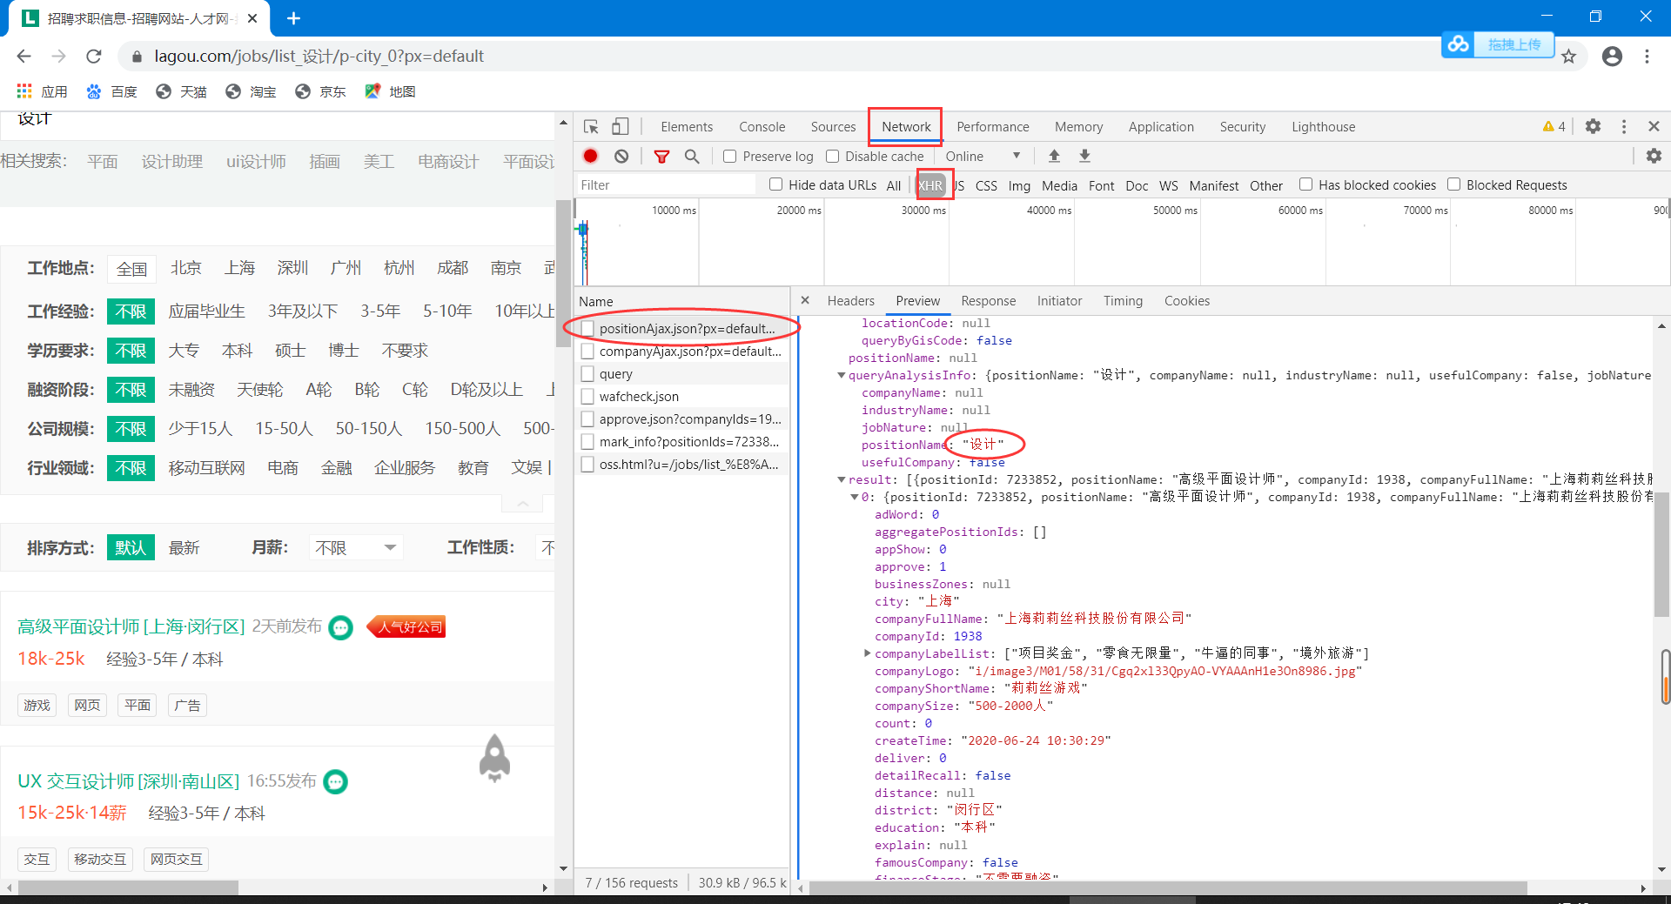Bookmark this page with star icon

[x=1568, y=57]
